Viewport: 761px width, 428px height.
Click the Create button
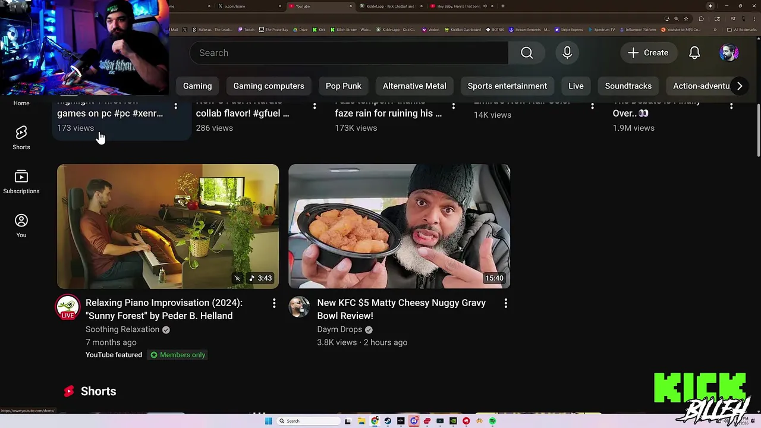[648, 53]
